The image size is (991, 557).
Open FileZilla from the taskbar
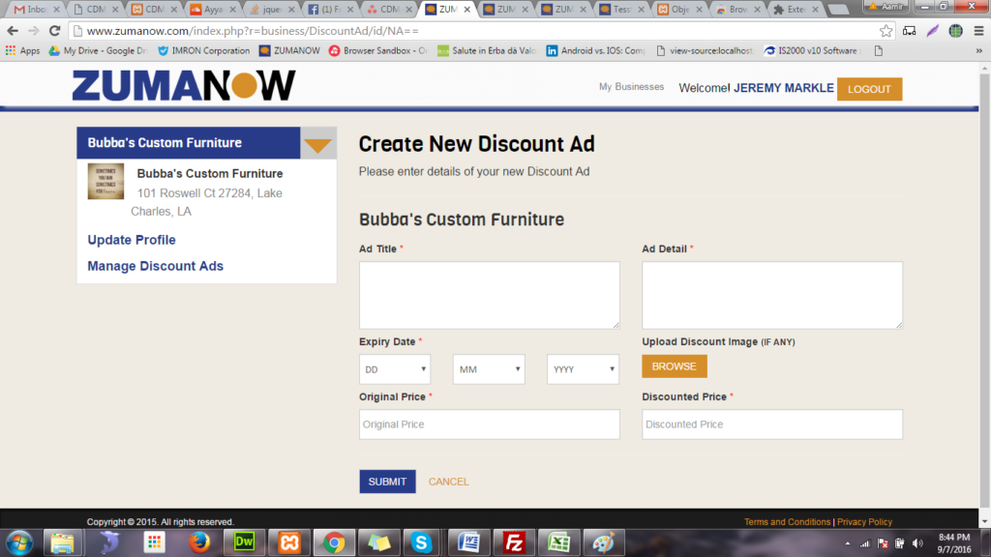click(514, 542)
